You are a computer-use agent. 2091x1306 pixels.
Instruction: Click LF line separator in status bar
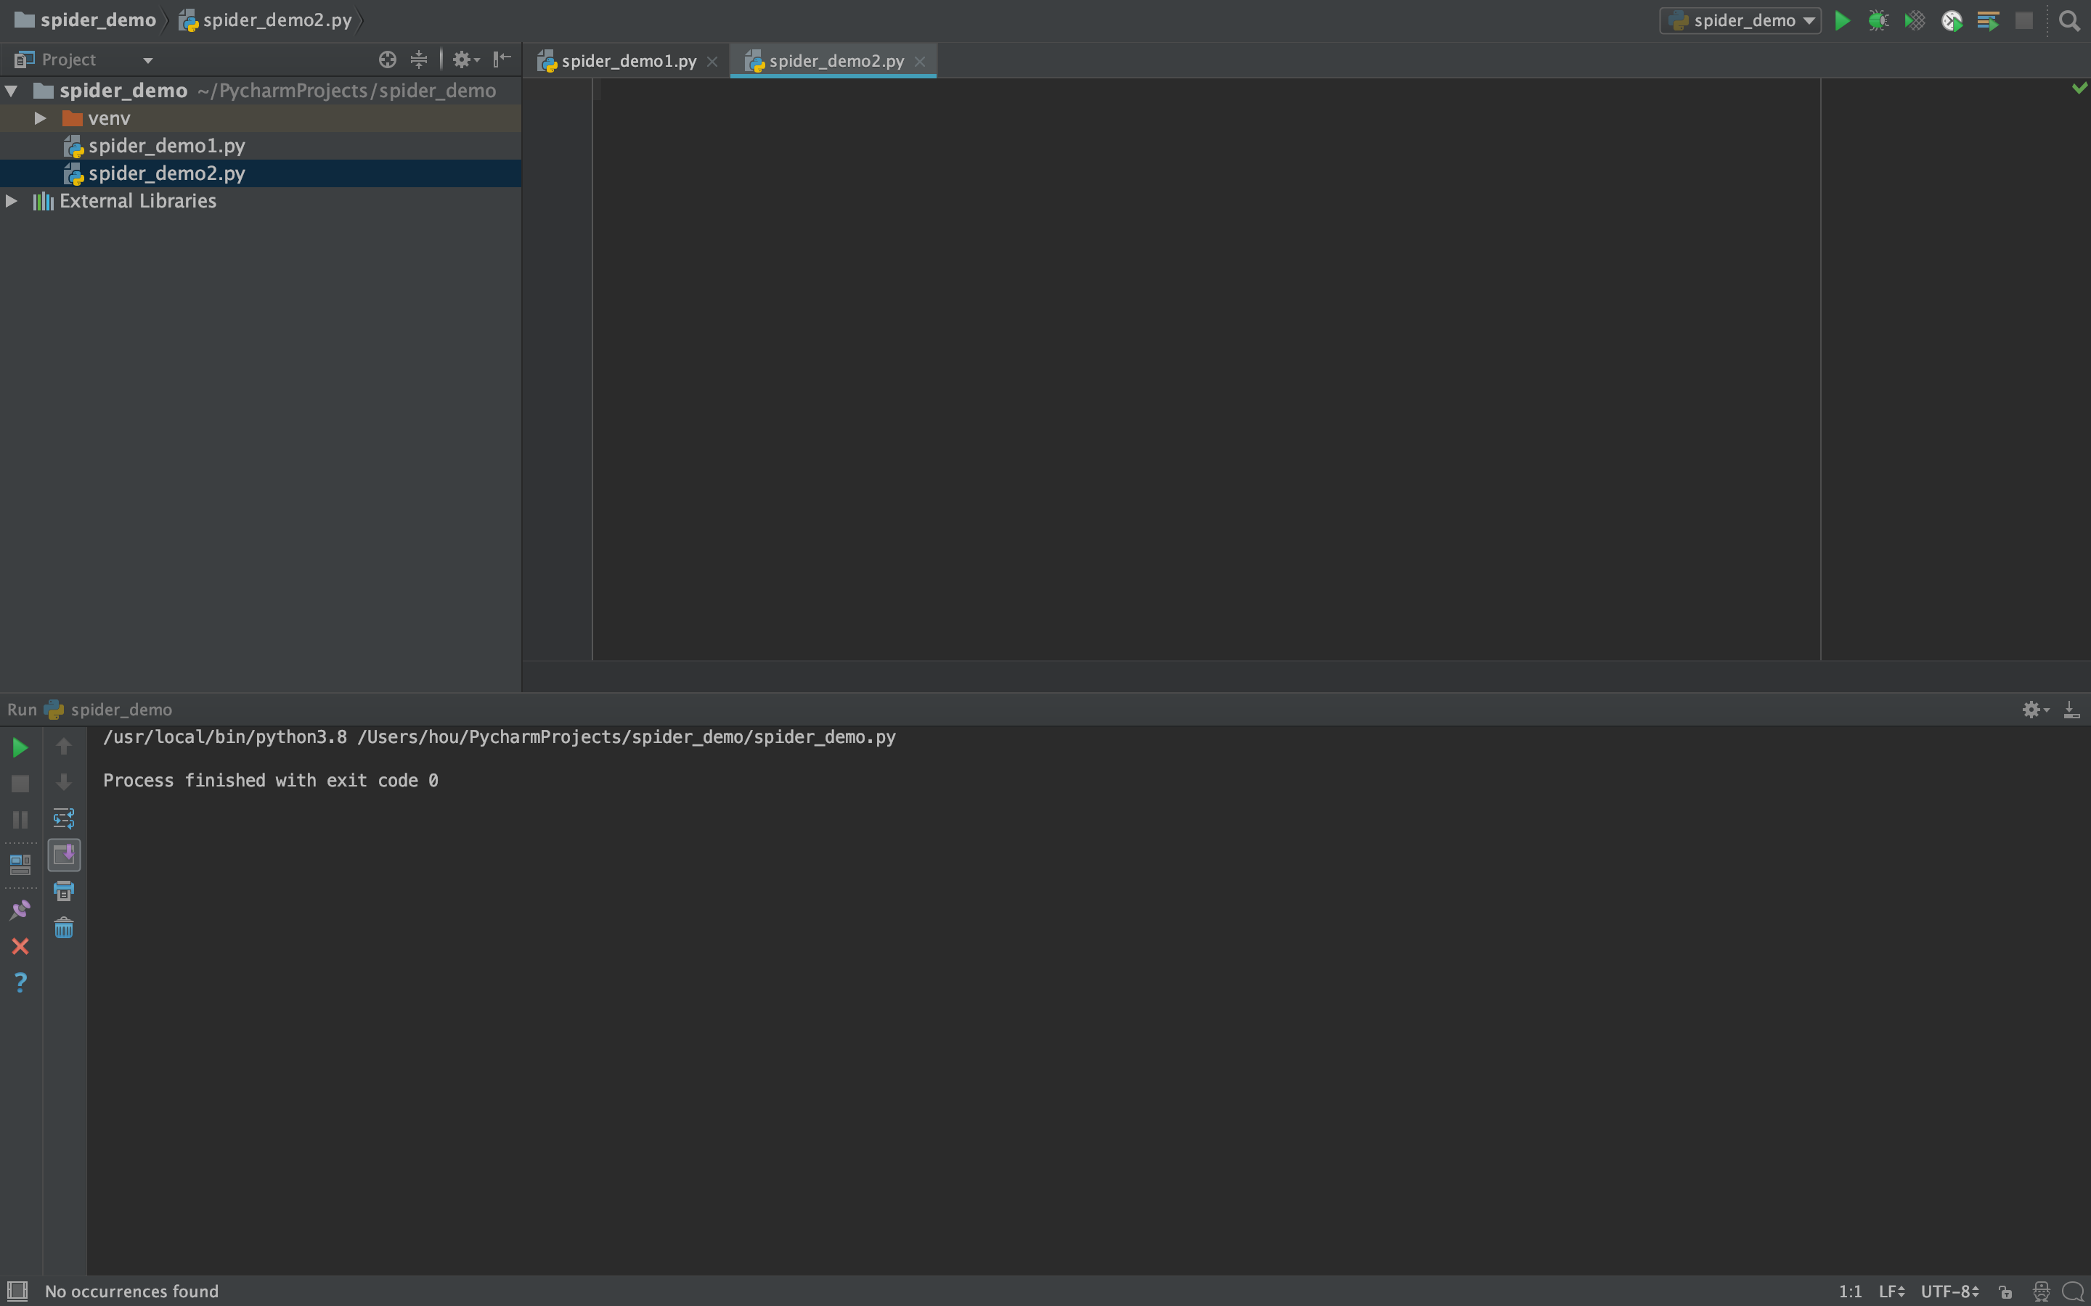tap(1891, 1291)
